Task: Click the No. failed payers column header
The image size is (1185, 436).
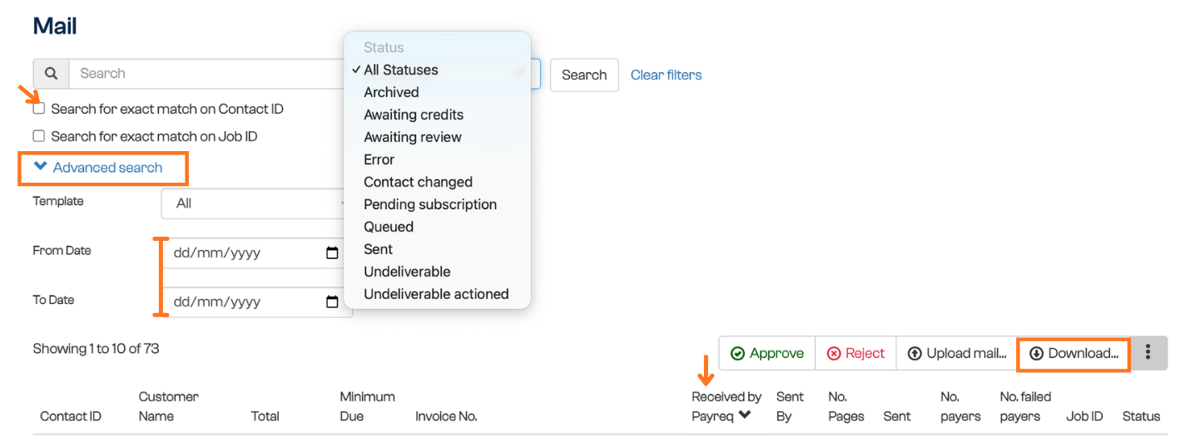Action: (1025, 406)
